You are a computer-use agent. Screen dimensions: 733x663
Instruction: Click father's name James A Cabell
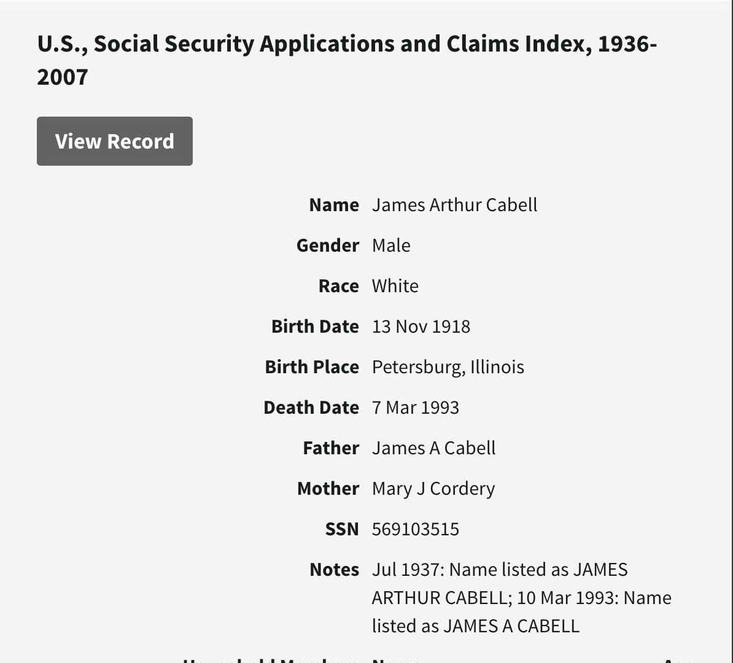pyautogui.click(x=433, y=448)
